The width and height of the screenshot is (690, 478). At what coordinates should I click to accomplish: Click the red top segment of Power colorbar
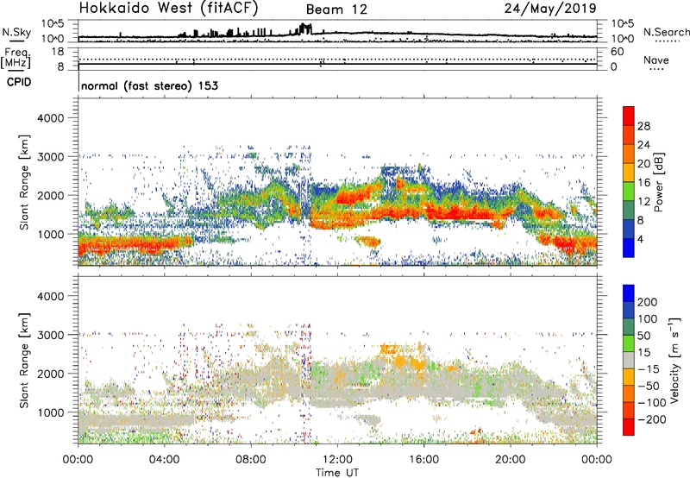coord(629,116)
